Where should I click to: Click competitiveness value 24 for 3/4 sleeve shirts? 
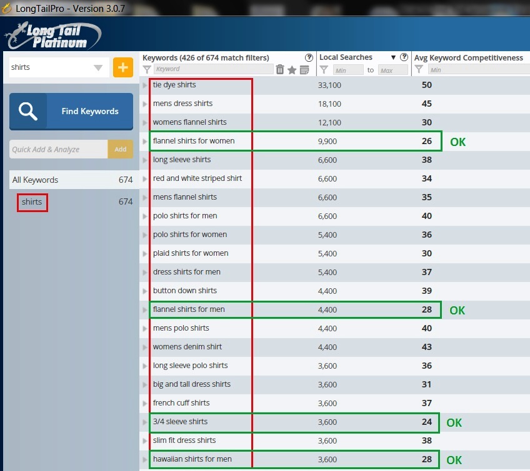tap(427, 422)
